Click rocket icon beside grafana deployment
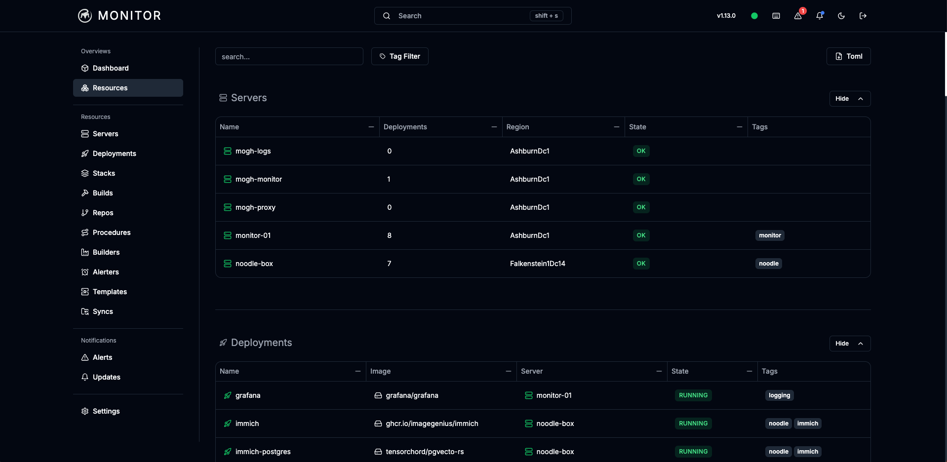Viewport: 947px width, 462px height. click(228, 395)
